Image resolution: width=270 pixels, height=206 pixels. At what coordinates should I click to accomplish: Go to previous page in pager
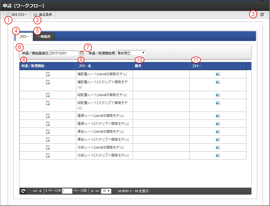(x=40, y=191)
